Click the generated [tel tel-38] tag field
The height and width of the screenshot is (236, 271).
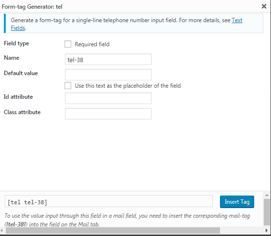(109, 201)
